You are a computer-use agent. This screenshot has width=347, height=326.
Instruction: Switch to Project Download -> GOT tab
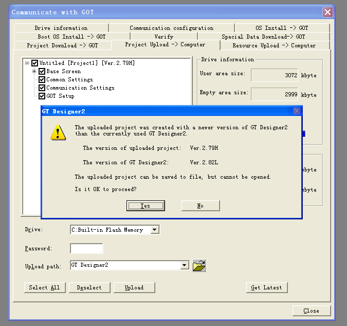62,45
